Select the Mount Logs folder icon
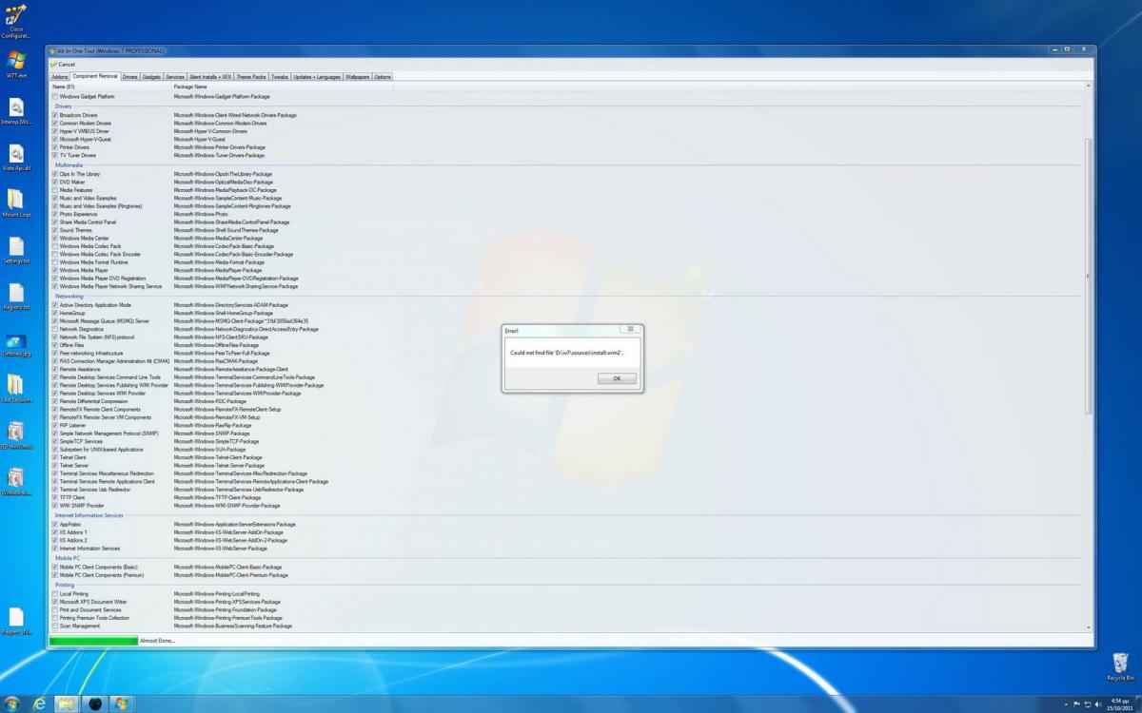The image size is (1142, 713). (x=16, y=203)
